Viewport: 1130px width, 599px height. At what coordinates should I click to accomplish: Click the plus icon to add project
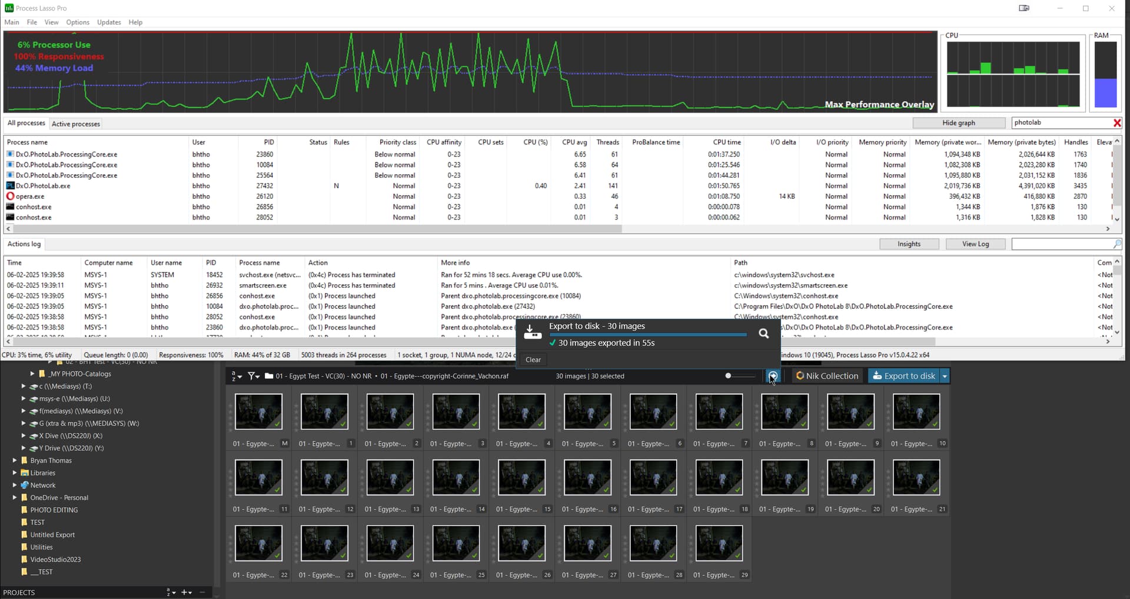pos(187,593)
